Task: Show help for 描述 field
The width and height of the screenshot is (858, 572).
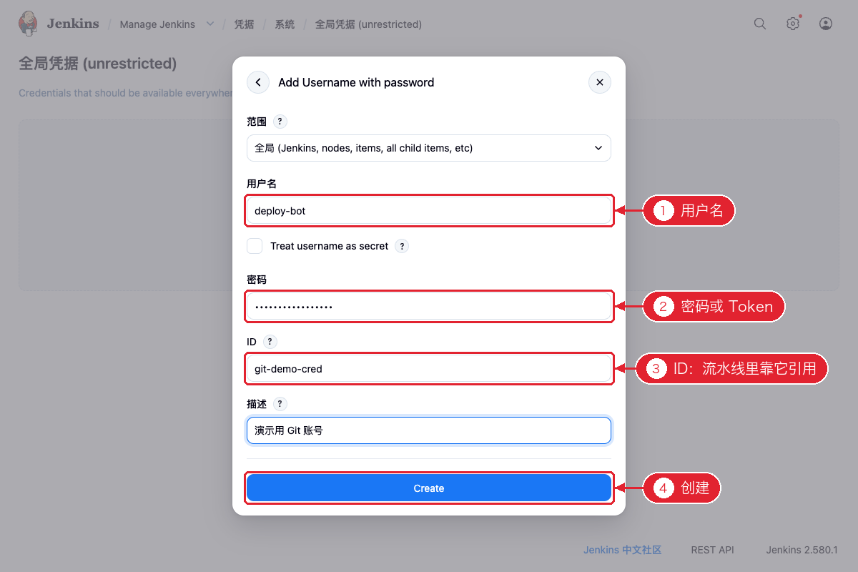Action: pyautogui.click(x=280, y=404)
